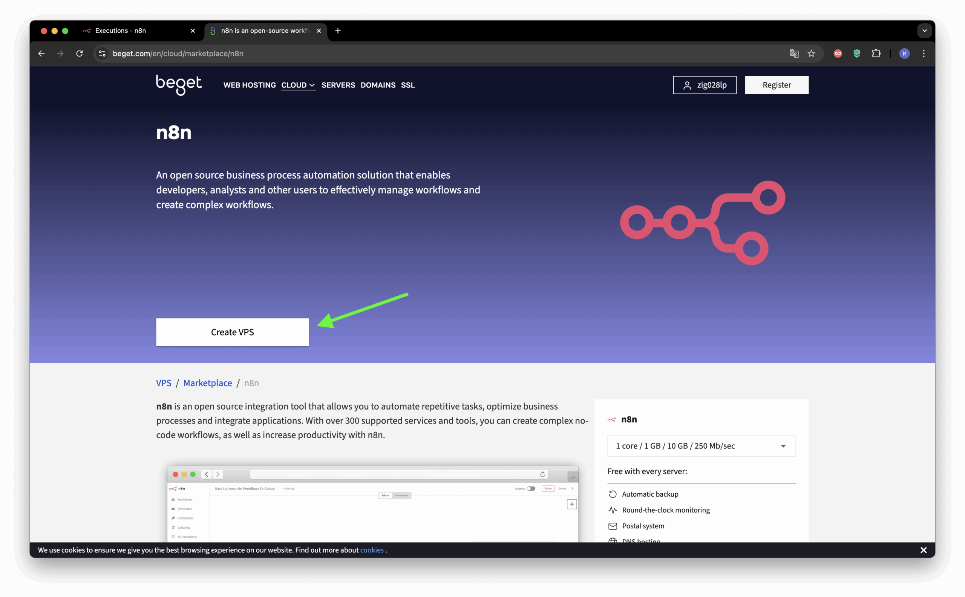Open the Chrome three-dot menu
Viewport: 965px width, 597px height.
[924, 53]
